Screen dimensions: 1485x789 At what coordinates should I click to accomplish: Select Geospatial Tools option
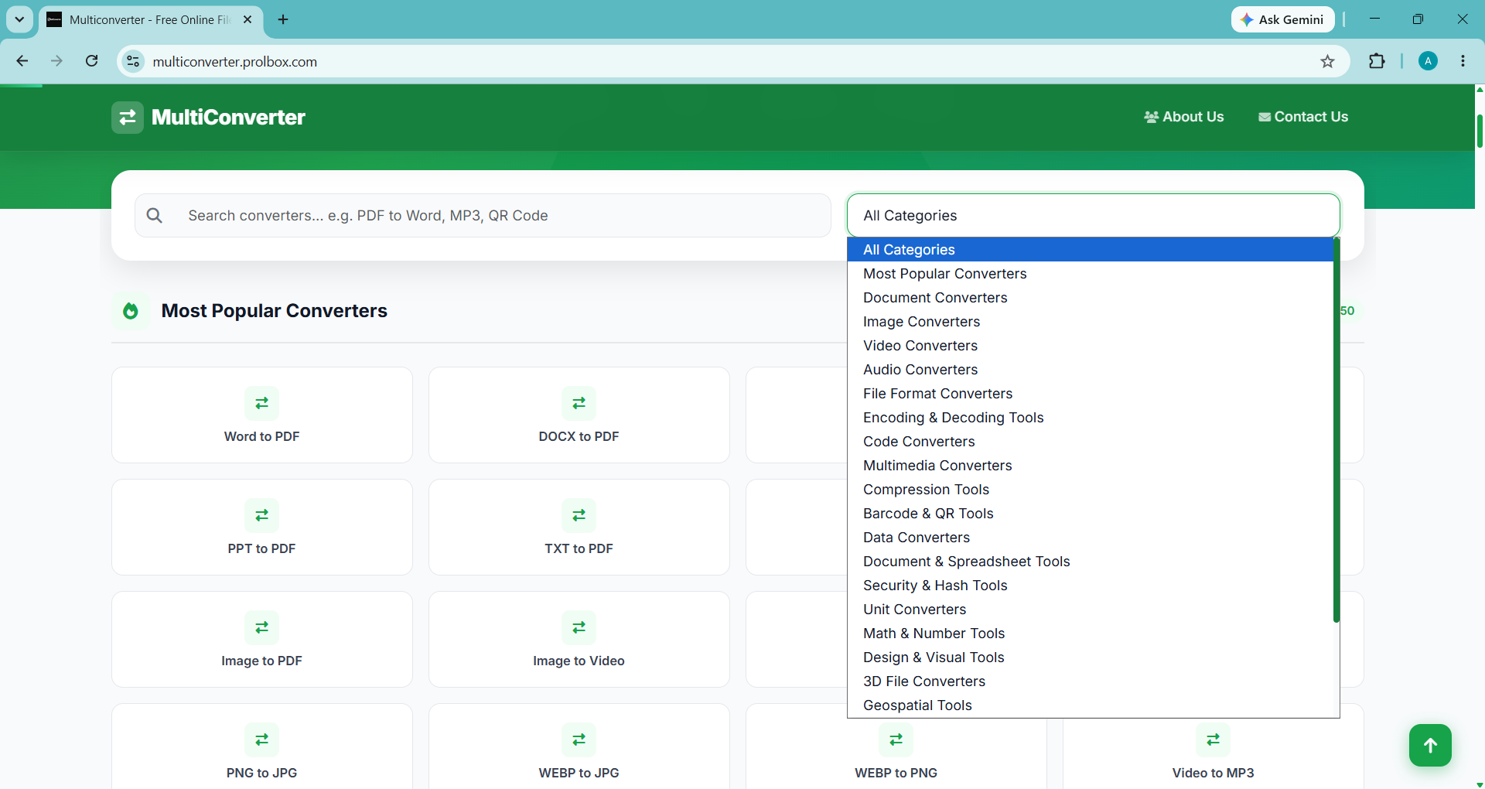pyautogui.click(x=1091, y=705)
